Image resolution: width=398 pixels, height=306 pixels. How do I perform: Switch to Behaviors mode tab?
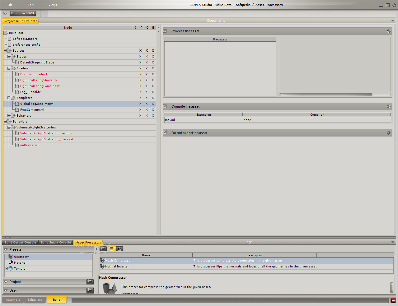tap(35, 300)
